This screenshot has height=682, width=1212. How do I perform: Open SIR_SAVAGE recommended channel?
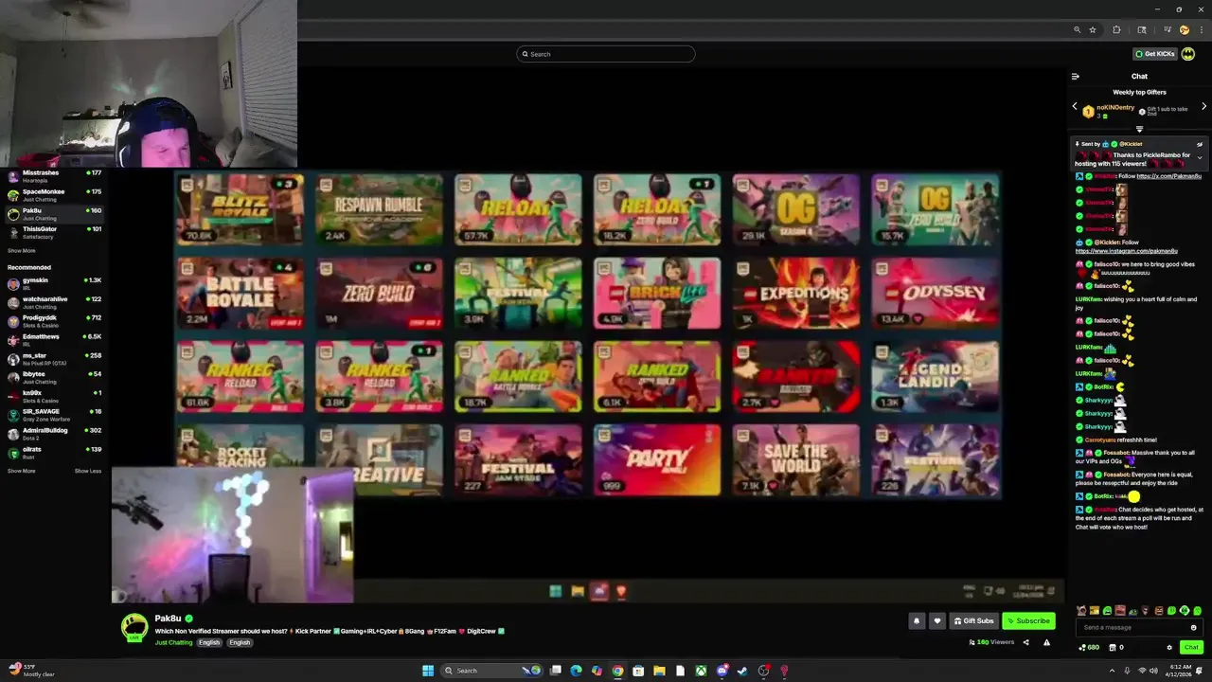click(x=54, y=415)
